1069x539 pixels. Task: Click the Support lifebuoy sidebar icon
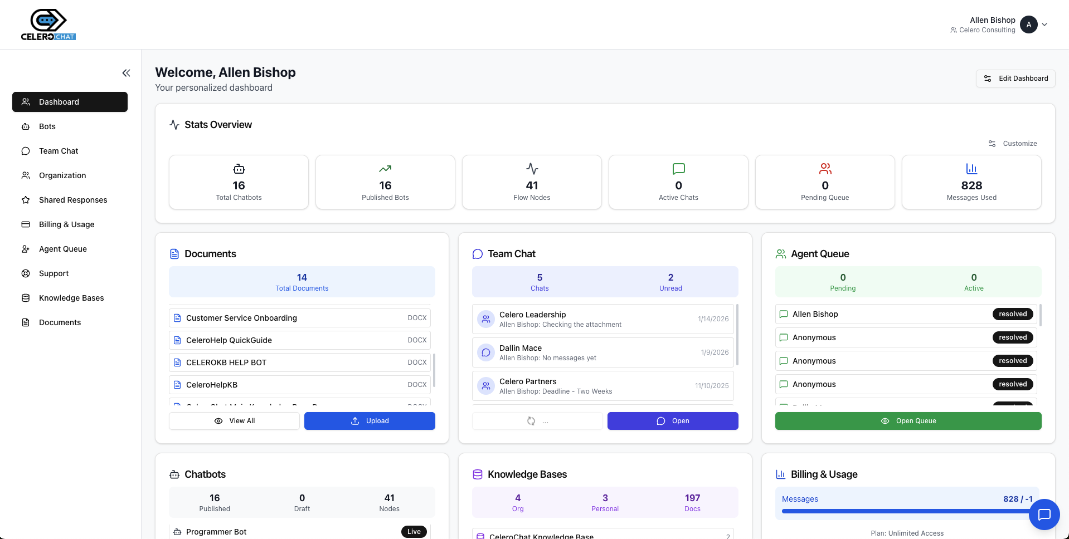pos(26,273)
